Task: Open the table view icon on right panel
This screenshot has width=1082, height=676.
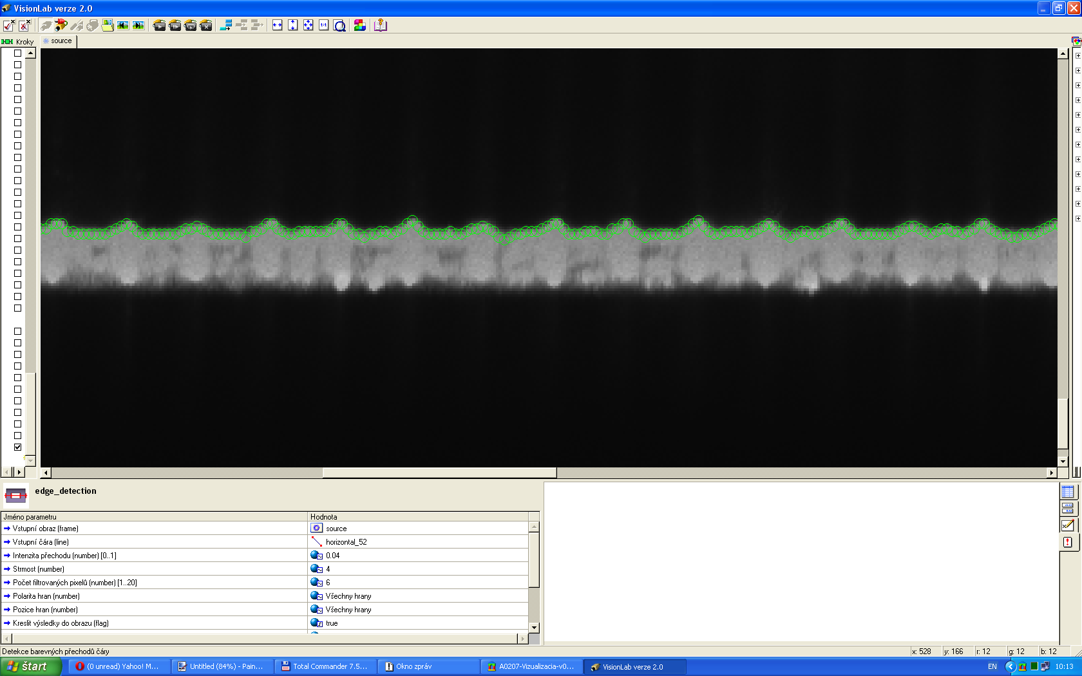Action: (1067, 492)
